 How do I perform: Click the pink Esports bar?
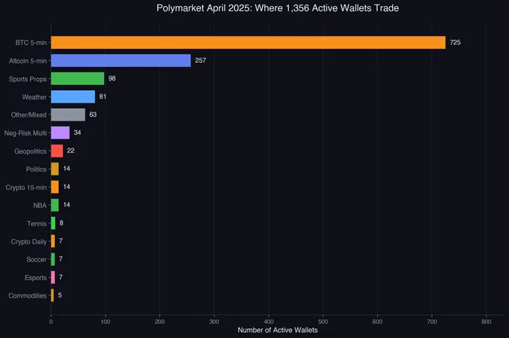[x=53, y=277]
